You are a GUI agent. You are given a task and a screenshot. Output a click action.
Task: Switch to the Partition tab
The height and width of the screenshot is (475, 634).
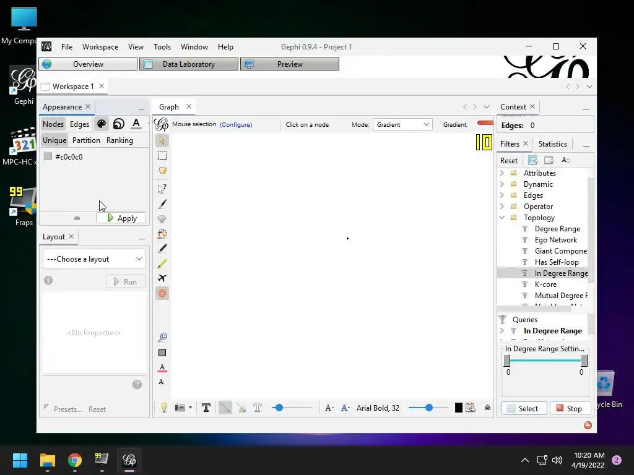[86, 140]
